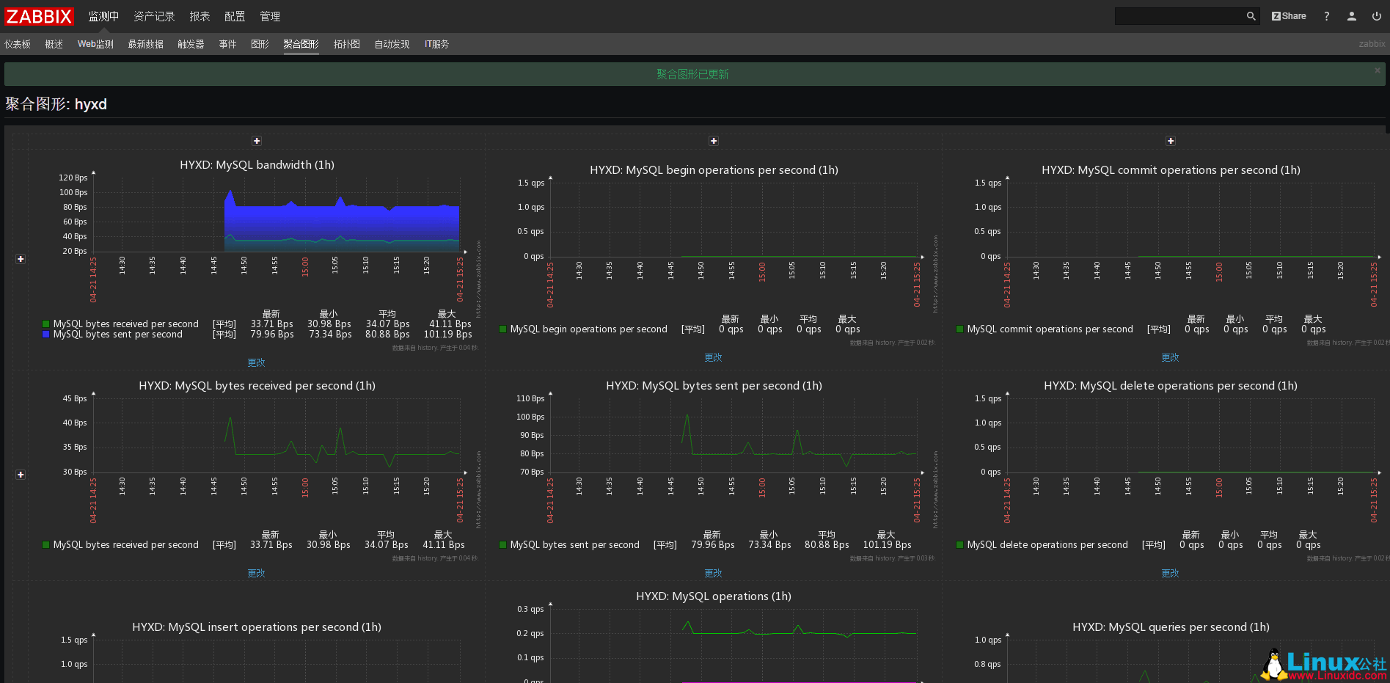Toggle the blue MySQL bytes sent legend swatch
This screenshot has width=1390, height=683.
[45, 335]
